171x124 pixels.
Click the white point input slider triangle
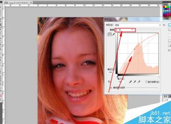pos(159,77)
